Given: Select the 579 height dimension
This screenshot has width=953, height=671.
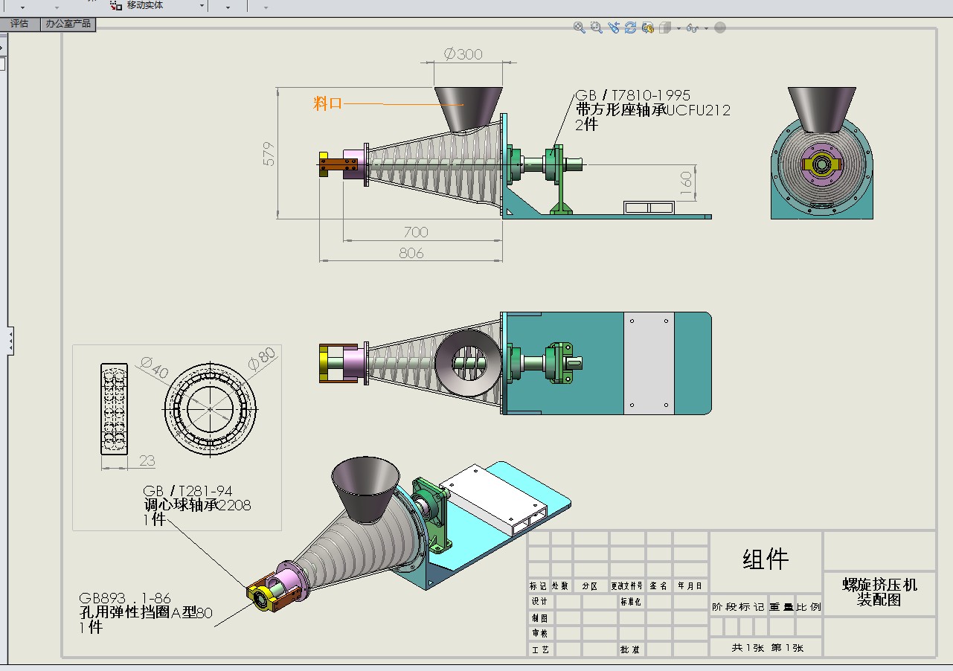Looking at the screenshot, I should [x=269, y=153].
